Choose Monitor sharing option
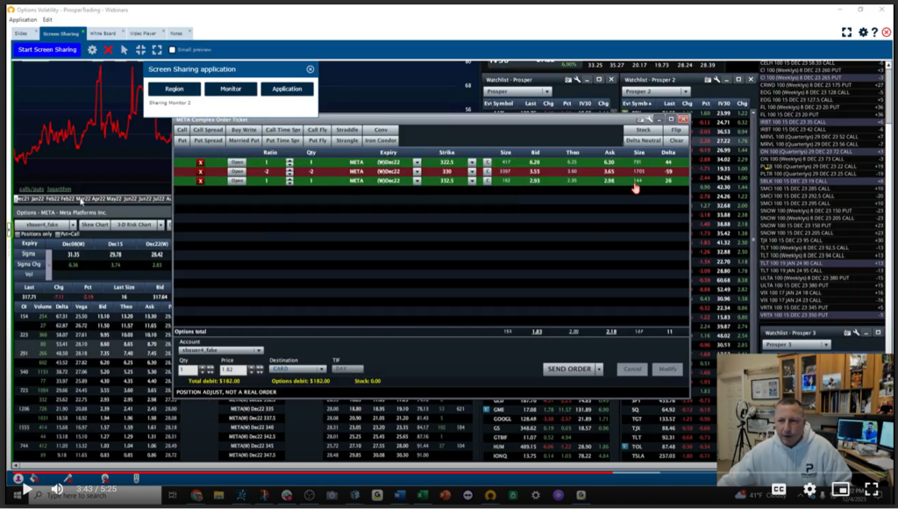Image resolution: width=898 pixels, height=509 pixels. [231, 89]
